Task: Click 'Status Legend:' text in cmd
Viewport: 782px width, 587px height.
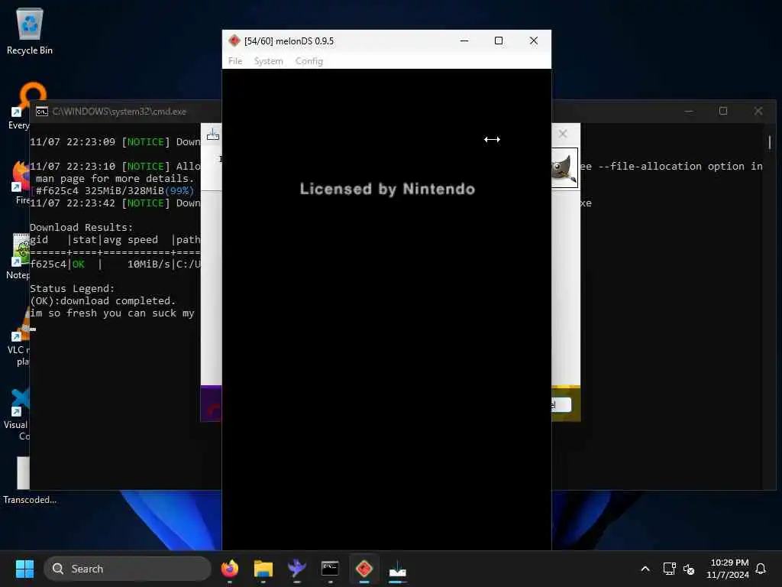Action: coord(73,288)
